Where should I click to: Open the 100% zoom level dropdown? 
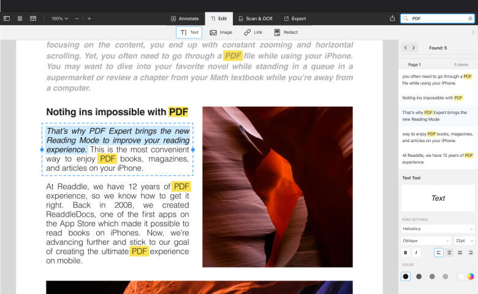pos(59,18)
